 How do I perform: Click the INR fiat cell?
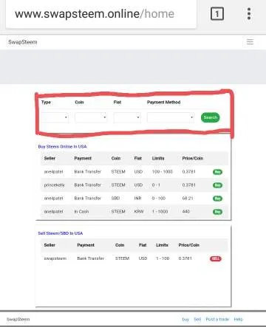137,199
